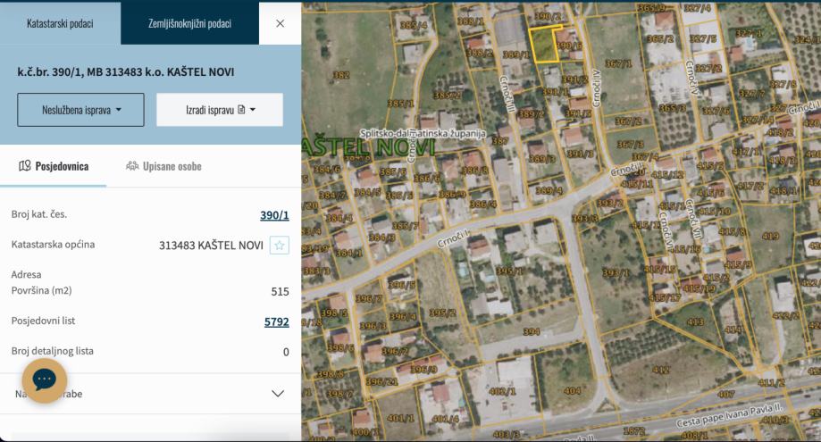The height and width of the screenshot is (442, 821).
Task: Select the Upisane osobe tab
Action: (163, 166)
